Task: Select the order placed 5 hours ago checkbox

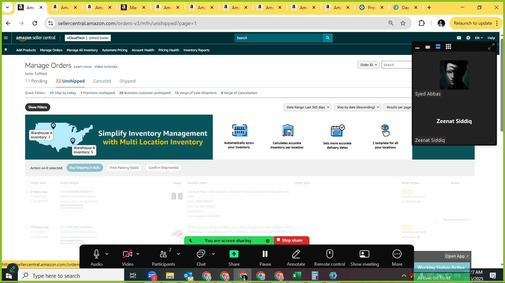Action: (x=27, y=192)
